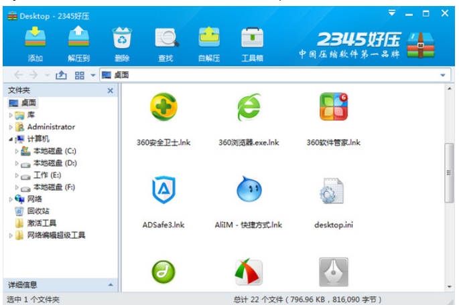The height and width of the screenshot is (305, 459).
Task: Click the view mode grid icon
Action: coord(79,76)
